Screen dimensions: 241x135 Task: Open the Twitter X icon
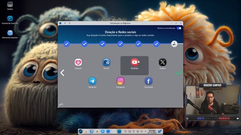[163, 62]
